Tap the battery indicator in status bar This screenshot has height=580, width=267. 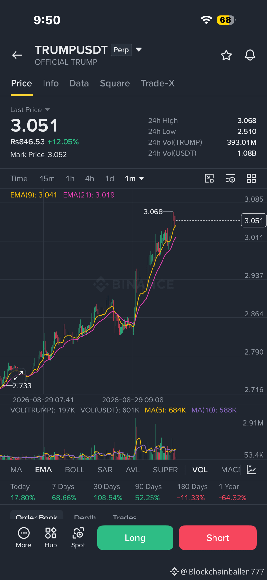pos(226,20)
